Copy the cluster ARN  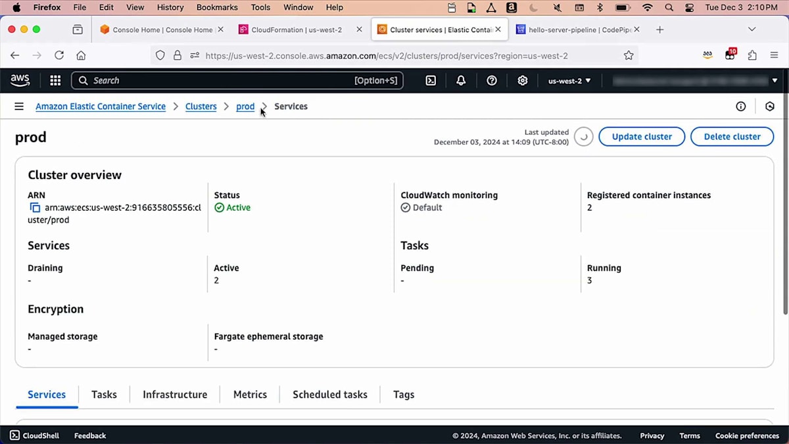pyautogui.click(x=35, y=208)
